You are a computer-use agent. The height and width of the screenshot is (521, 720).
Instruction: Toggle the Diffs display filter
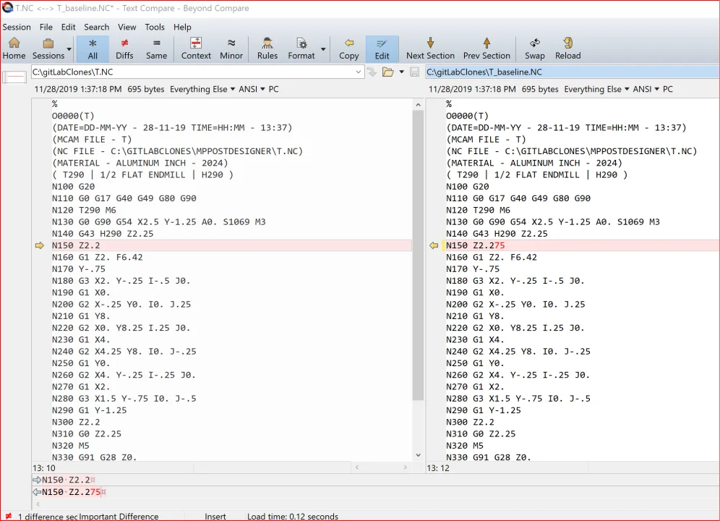click(124, 48)
